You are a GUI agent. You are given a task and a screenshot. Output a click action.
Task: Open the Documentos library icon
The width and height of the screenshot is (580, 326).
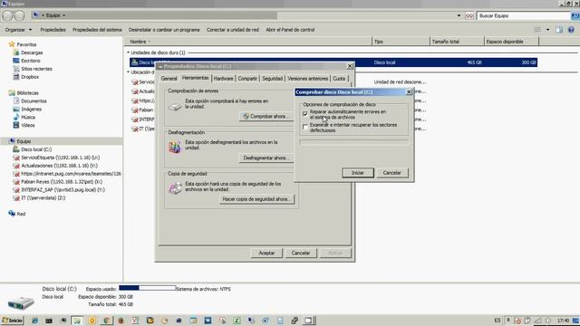[x=16, y=101]
